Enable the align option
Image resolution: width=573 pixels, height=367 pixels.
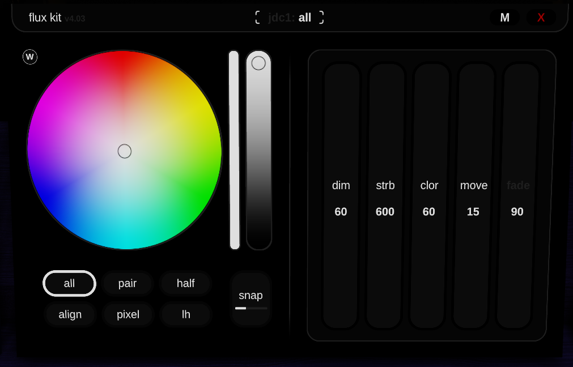coord(70,314)
